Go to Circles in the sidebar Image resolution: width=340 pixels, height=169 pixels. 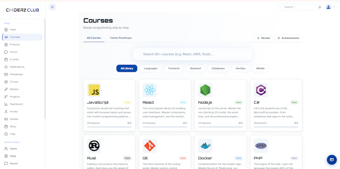coord(23,82)
